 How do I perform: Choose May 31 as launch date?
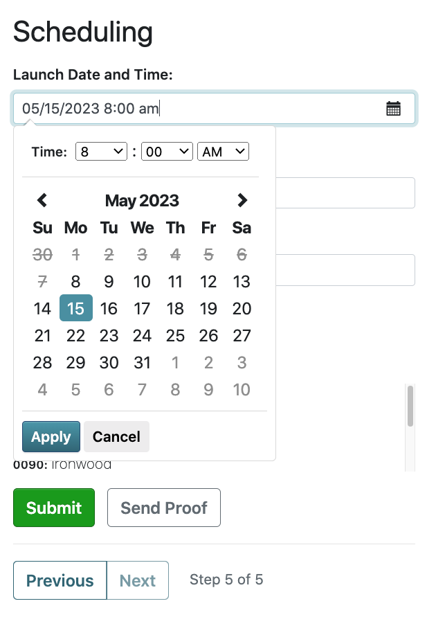(142, 362)
